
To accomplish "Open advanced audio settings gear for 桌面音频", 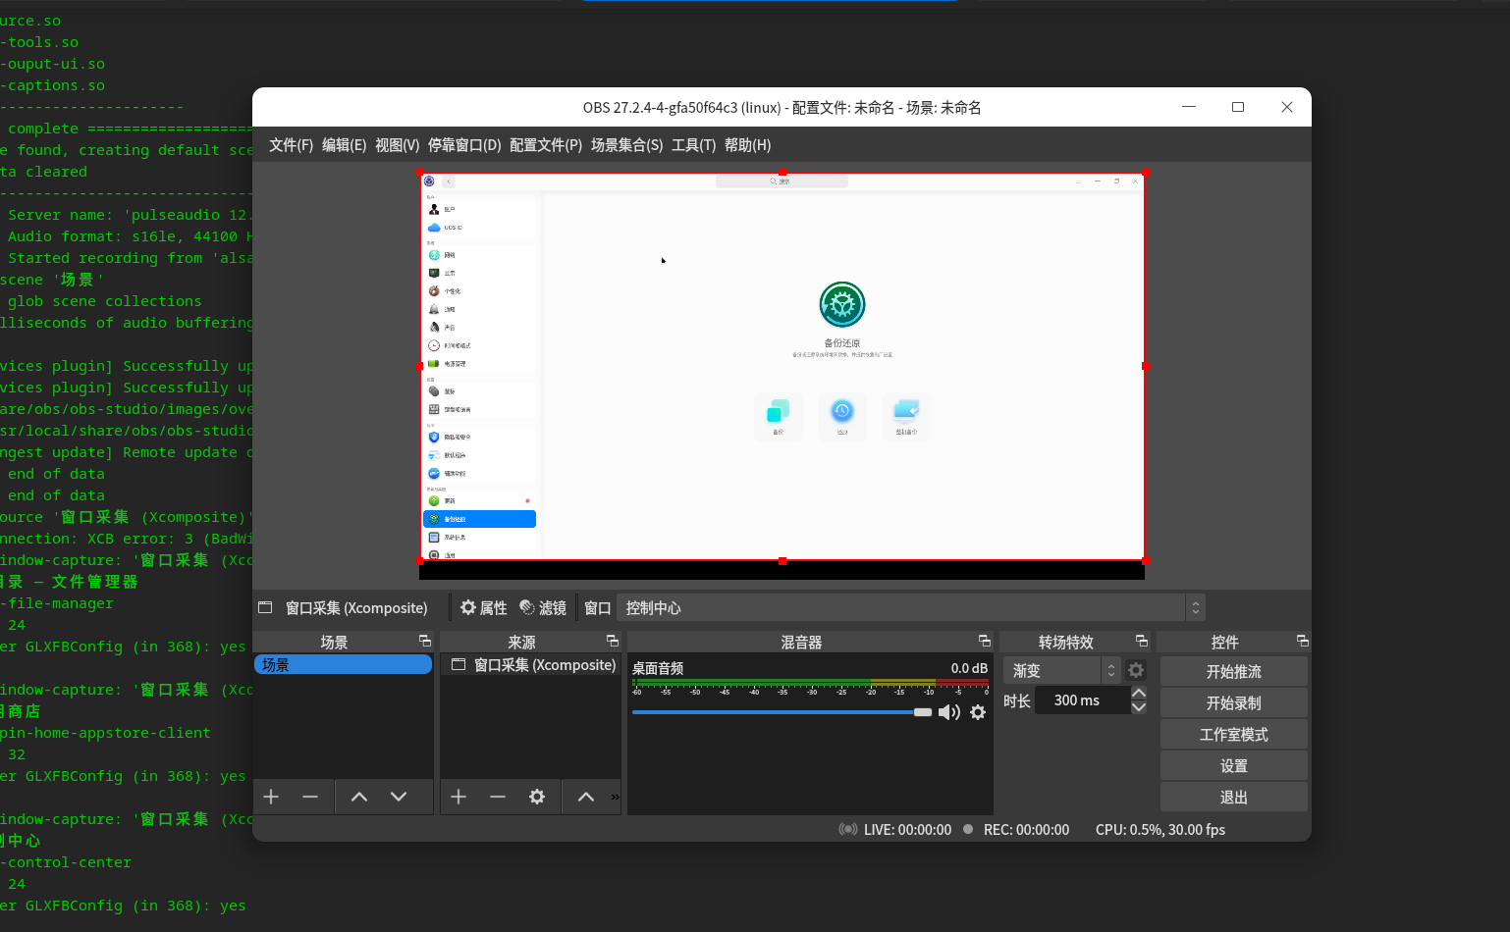I will (x=977, y=712).
